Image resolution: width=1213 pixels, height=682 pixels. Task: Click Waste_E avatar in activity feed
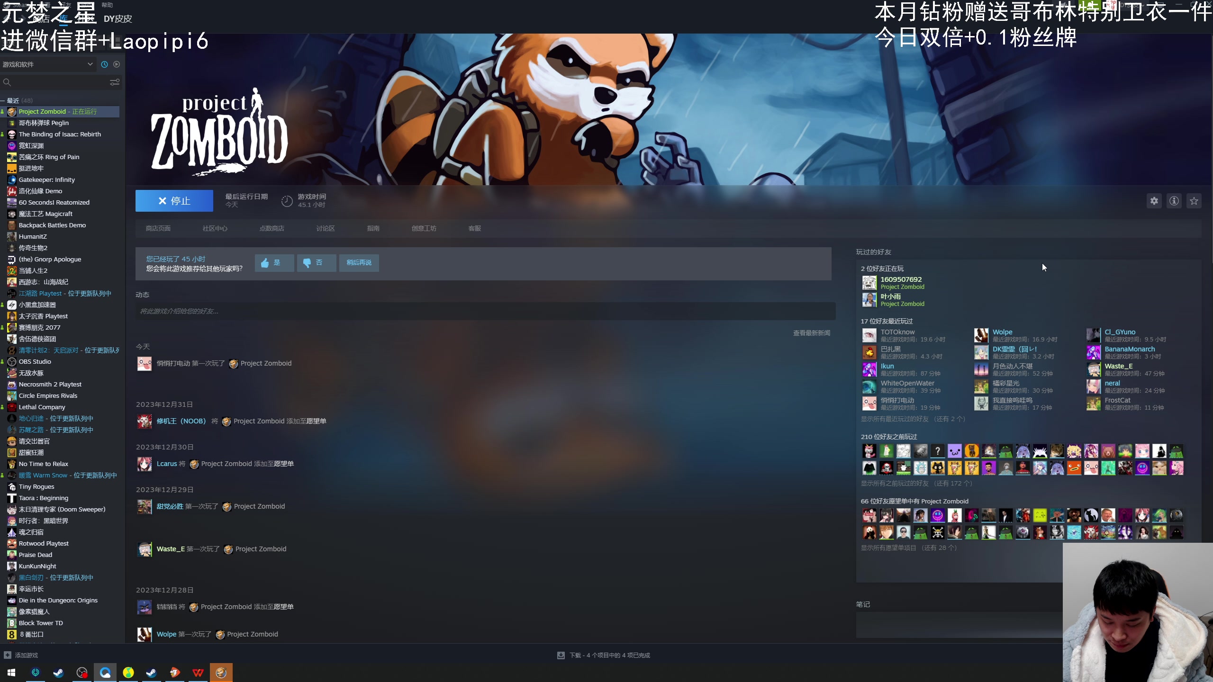point(145,549)
